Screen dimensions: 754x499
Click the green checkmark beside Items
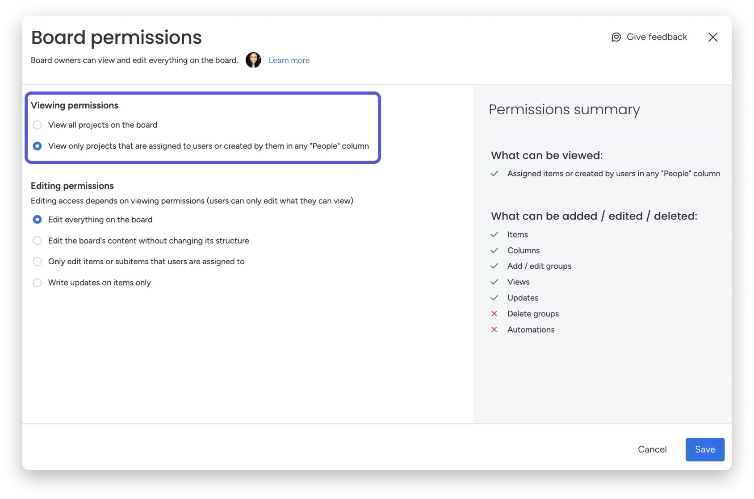pyautogui.click(x=495, y=234)
